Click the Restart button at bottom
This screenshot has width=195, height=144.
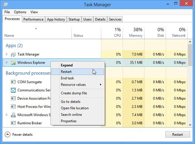[178, 135]
